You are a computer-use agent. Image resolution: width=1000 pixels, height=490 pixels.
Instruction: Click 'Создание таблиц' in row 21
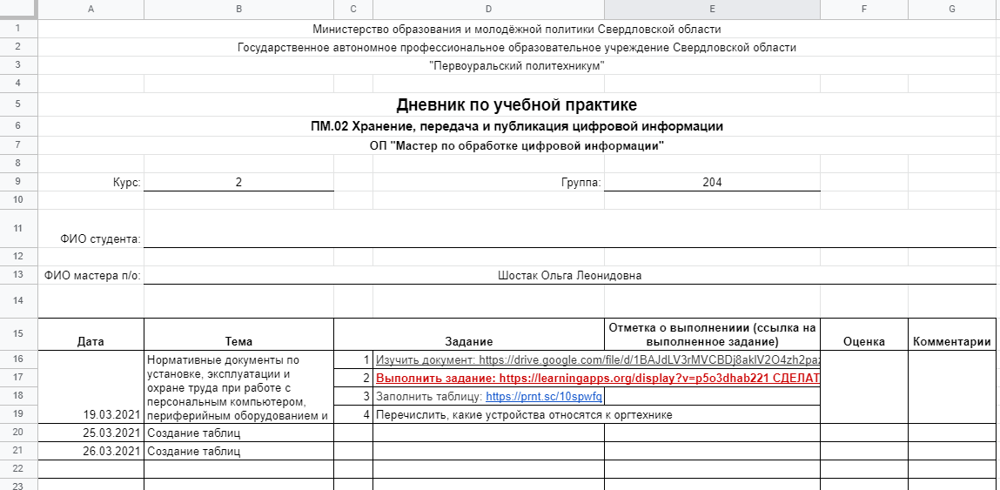(x=239, y=451)
